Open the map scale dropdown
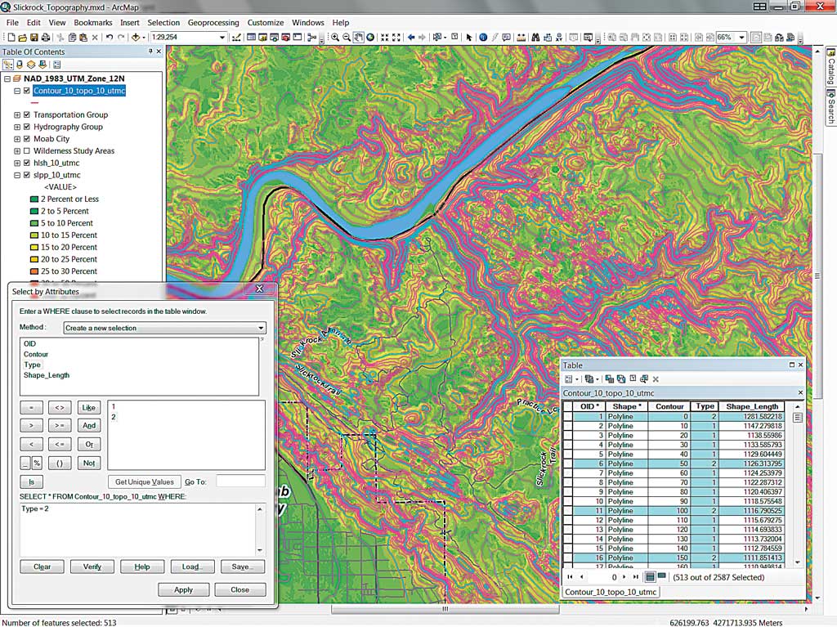This screenshot has width=837, height=627. 222,38
